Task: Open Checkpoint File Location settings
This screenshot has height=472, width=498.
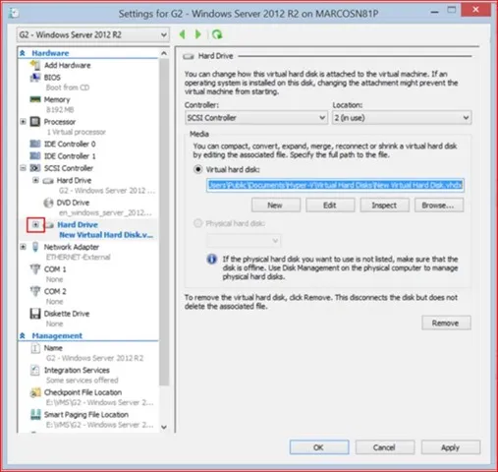Action: [83, 392]
